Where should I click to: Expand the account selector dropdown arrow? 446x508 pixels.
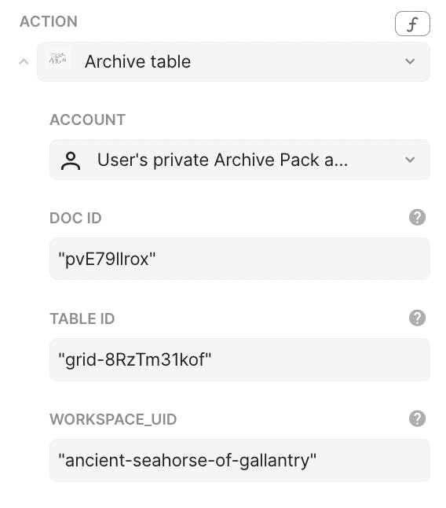[410, 160]
